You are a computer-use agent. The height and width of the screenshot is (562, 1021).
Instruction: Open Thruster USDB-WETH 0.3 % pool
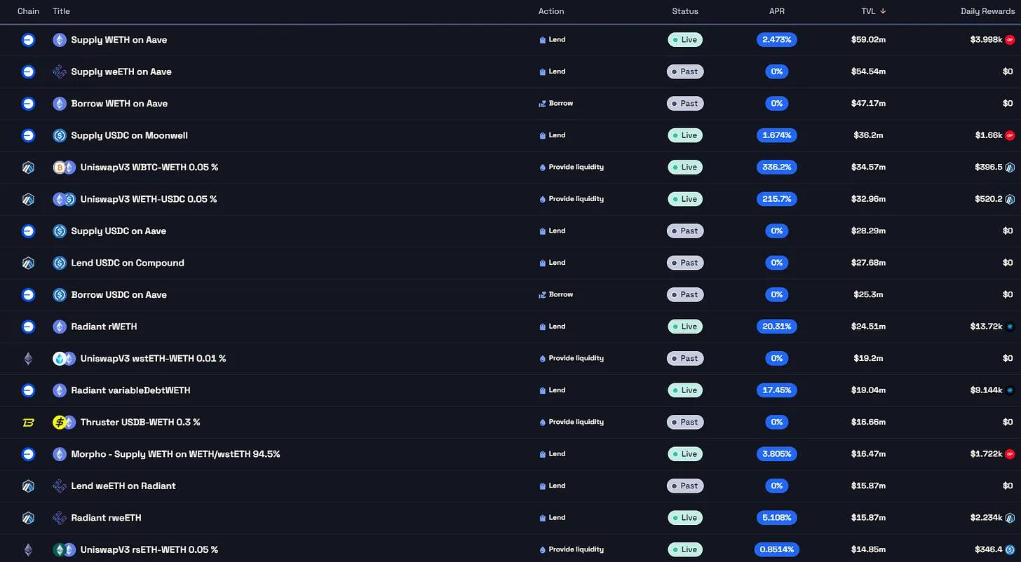[140, 423]
